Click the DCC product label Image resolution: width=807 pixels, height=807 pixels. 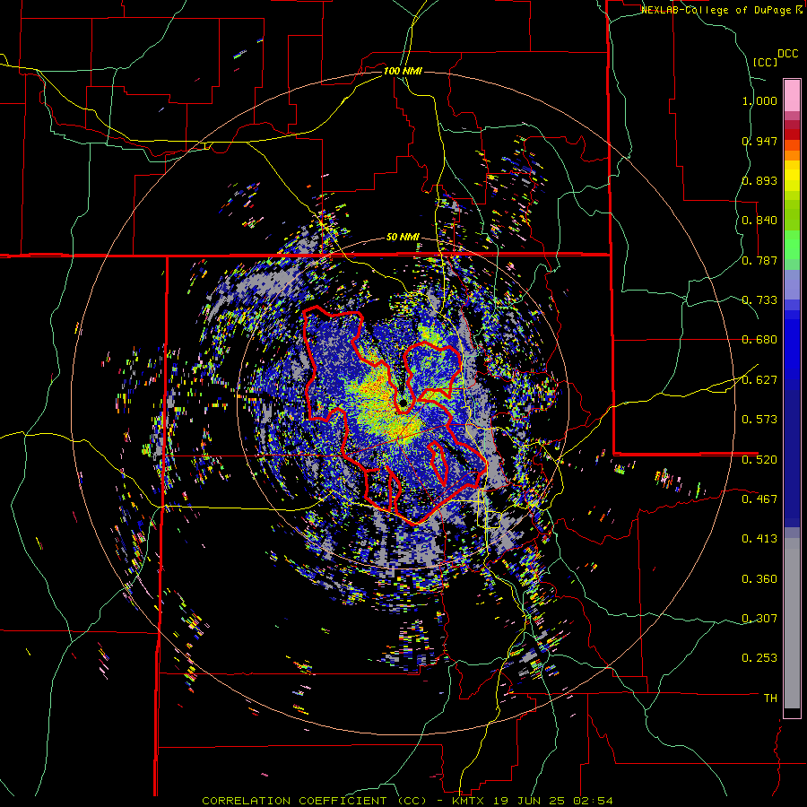788,54
